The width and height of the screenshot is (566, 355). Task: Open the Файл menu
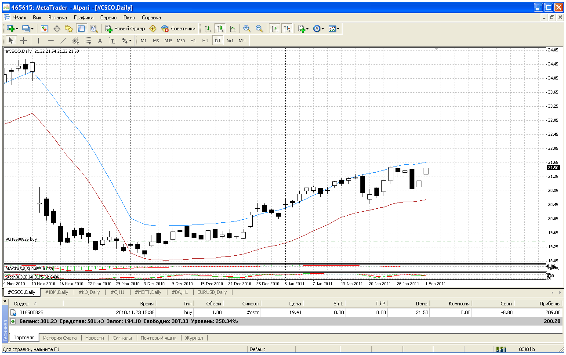coord(20,18)
